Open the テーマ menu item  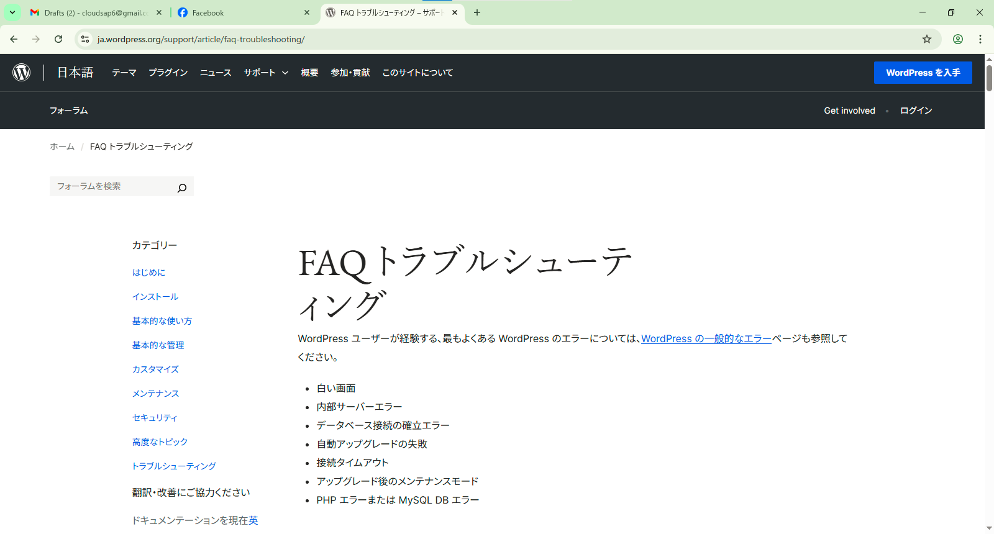tap(124, 73)
